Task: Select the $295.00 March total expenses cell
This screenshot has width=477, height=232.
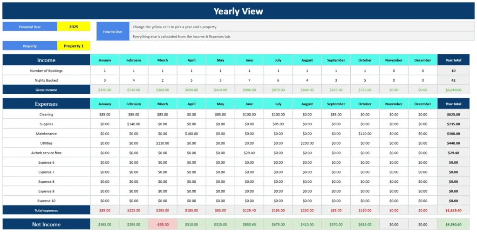Action: coord(163,210)
